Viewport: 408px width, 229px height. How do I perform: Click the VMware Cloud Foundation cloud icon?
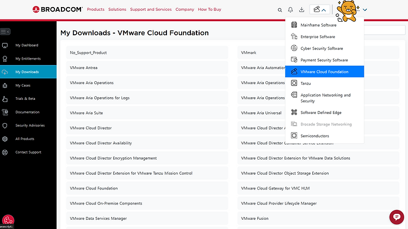(294, 72)
